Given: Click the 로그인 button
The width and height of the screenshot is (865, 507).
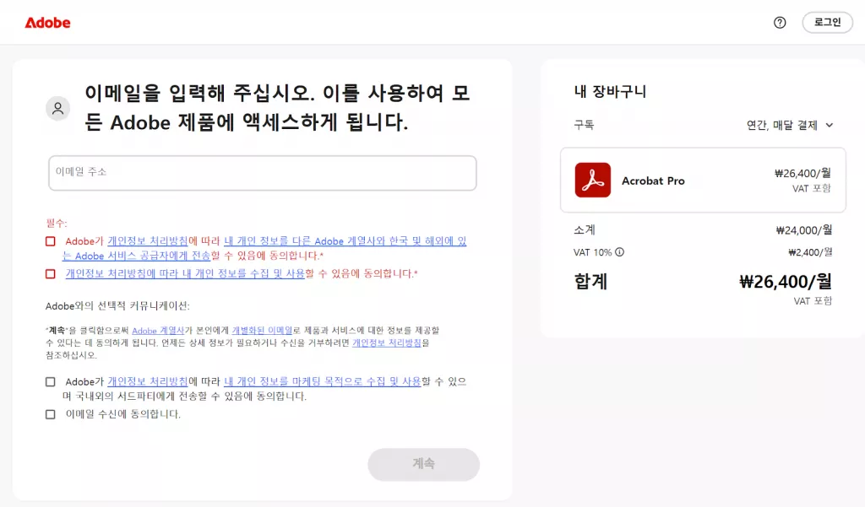Looking at the screenshot, I should click(x=827, y=23).
